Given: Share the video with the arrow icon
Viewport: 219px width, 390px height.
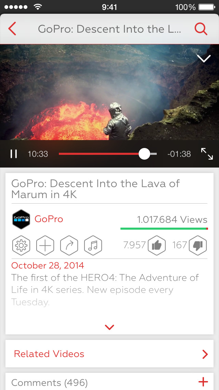Looking at the screenshot, I should (x=69, y=245).
